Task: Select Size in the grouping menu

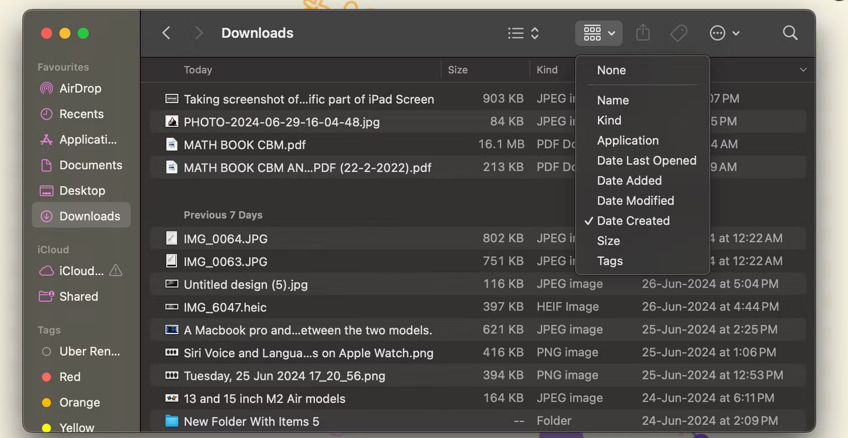Action: [608, 241]
